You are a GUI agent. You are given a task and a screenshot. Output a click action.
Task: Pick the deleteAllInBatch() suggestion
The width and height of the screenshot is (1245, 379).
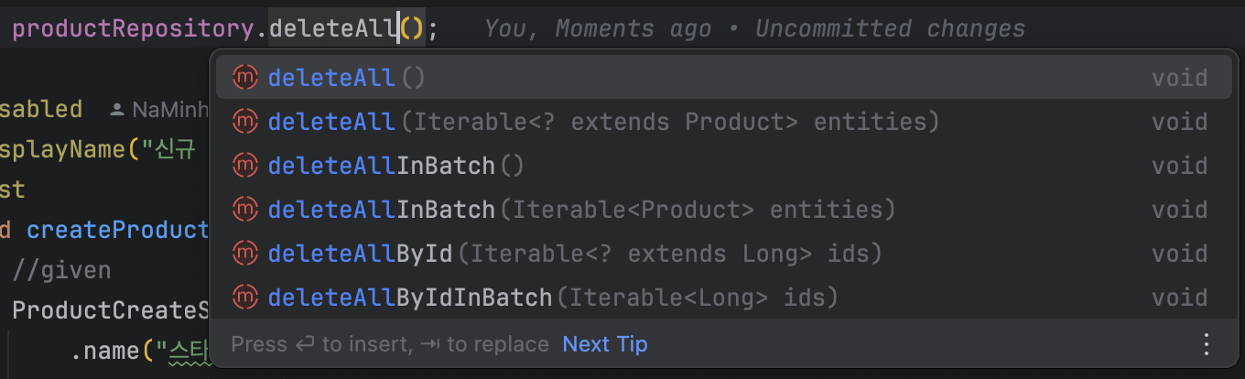coord(723,166)
